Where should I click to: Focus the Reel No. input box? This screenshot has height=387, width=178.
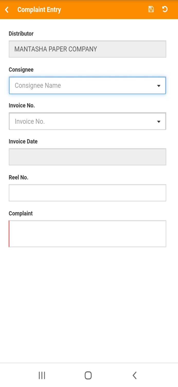click(87, 193)
